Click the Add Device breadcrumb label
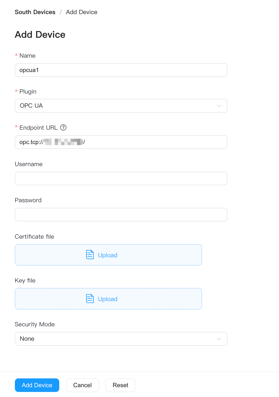 coord(82,12)
